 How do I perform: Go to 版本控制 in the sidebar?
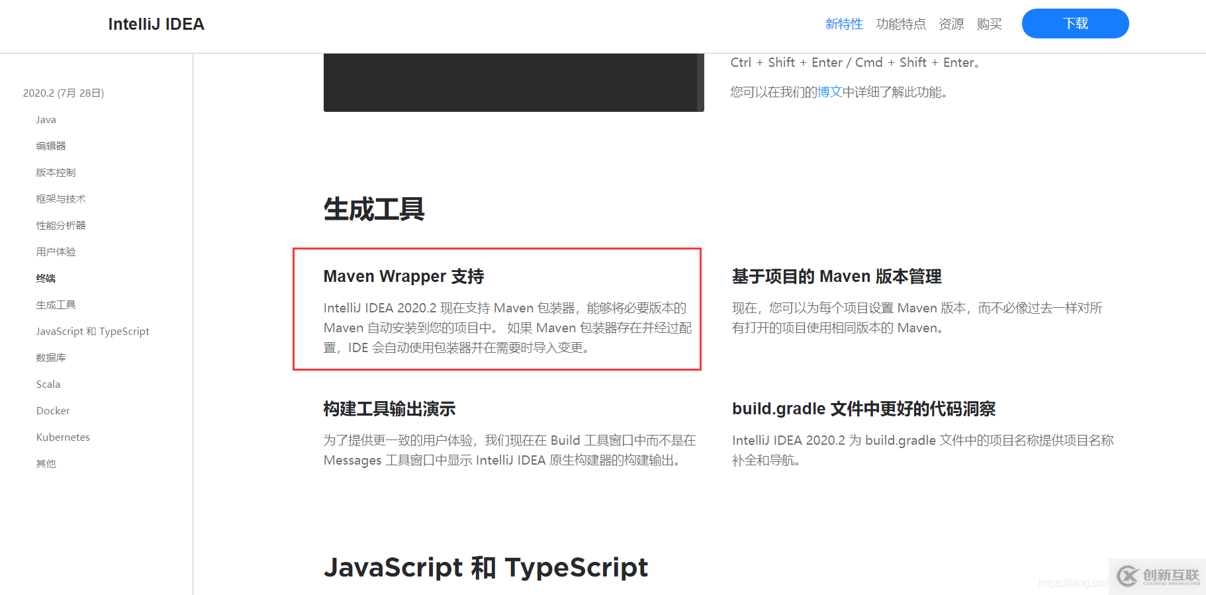pos(56,173)
